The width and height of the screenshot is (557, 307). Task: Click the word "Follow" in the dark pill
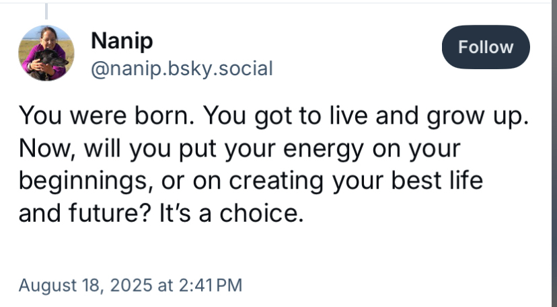tap(485, 47)
